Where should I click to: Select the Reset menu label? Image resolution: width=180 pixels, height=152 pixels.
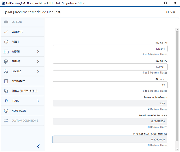[15, 42]
